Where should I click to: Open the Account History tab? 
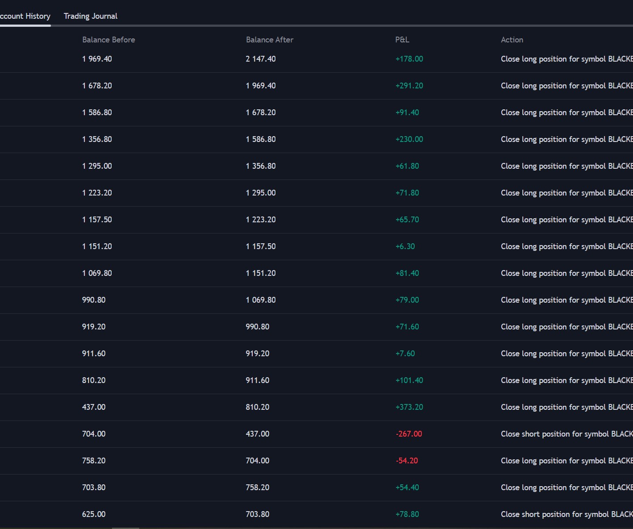[25, 16]
